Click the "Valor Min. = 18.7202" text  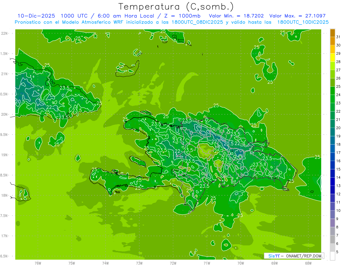(x=237, y=16)
